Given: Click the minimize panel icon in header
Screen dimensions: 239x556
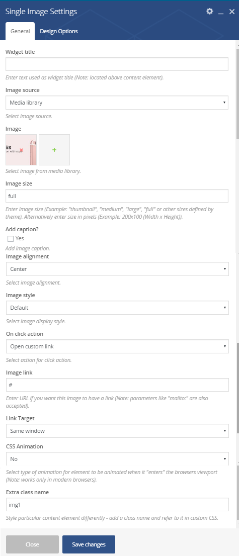Looking at the screenshot, I should (220, 12).
